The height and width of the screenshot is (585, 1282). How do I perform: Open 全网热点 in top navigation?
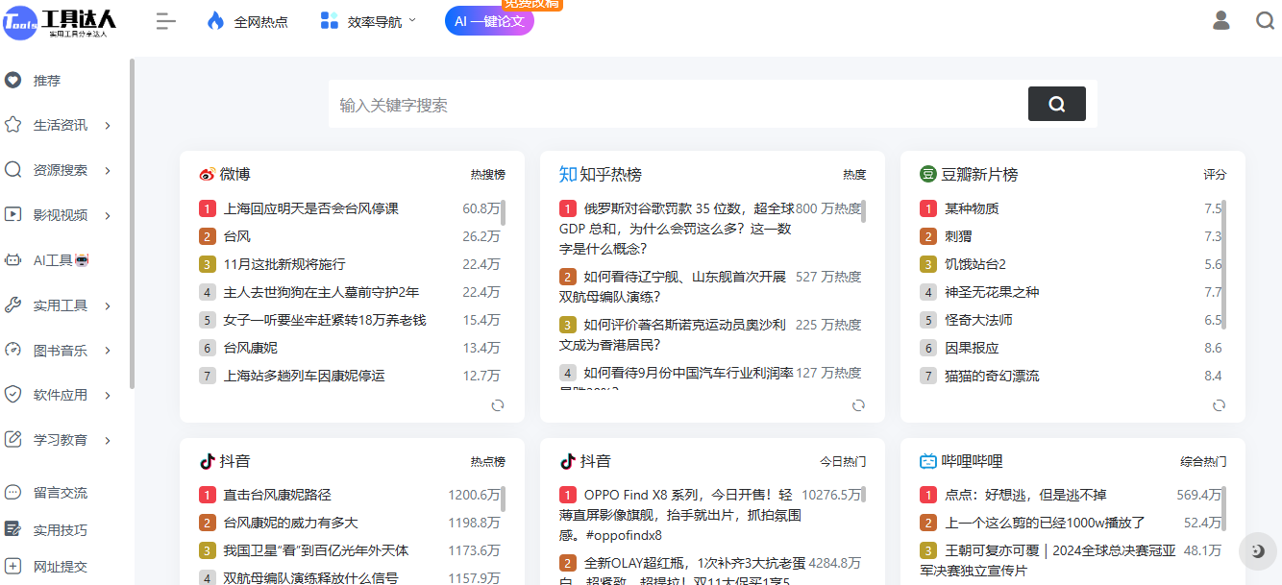[247, 21]
